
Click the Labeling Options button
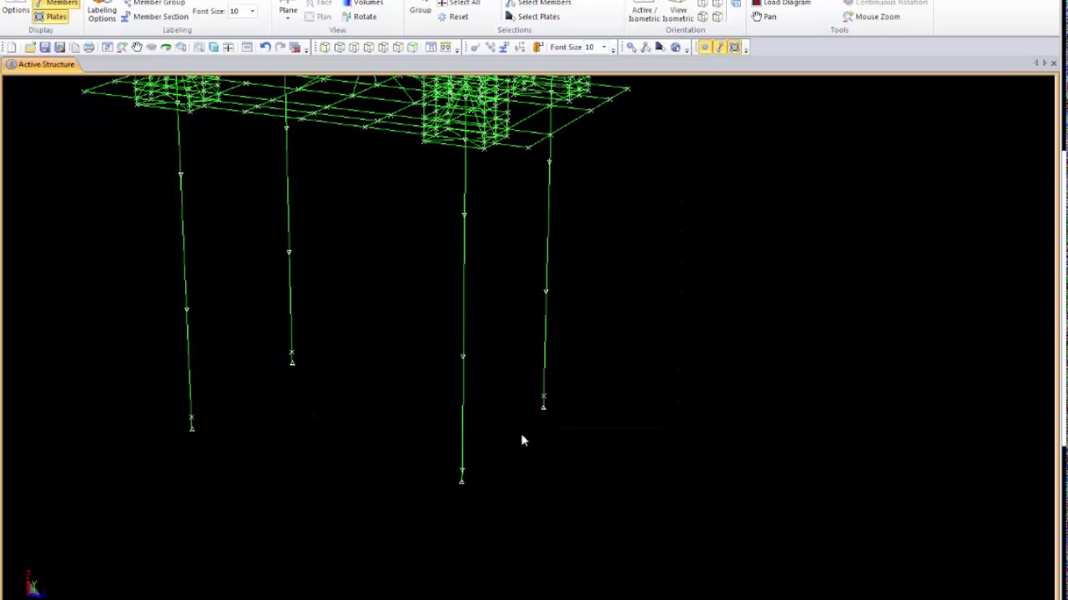tap(102, 12)
